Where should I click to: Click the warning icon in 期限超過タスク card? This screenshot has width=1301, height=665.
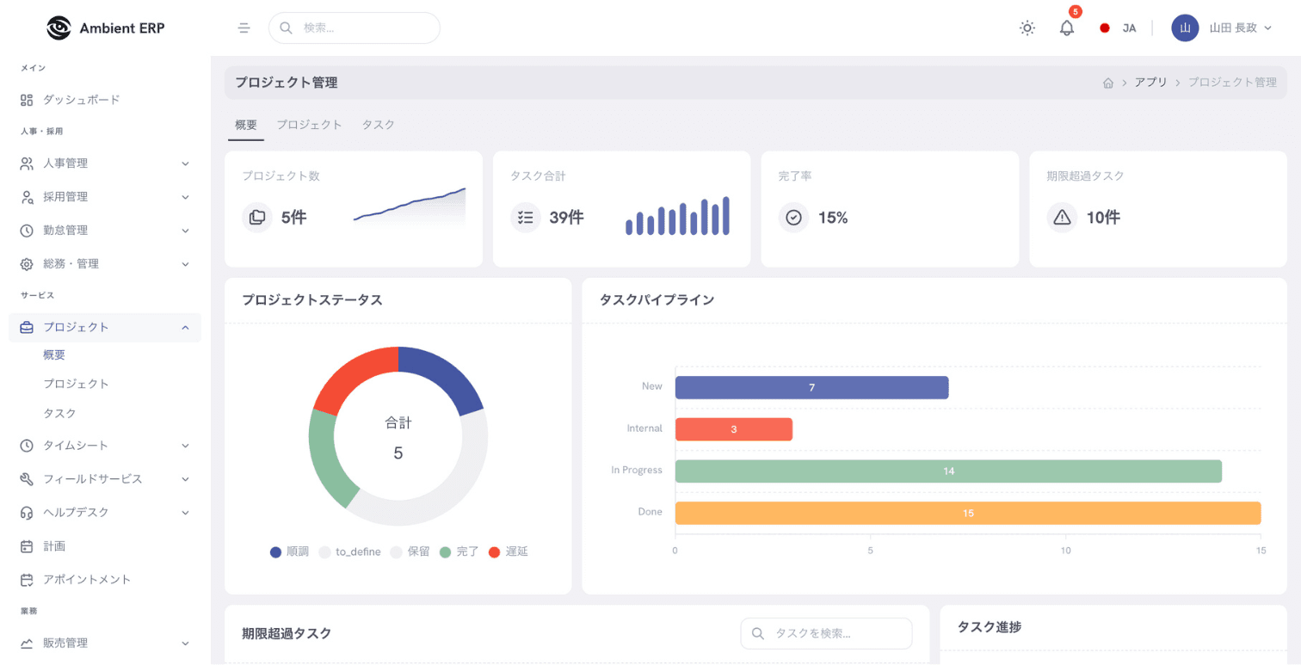[1062, 218]
